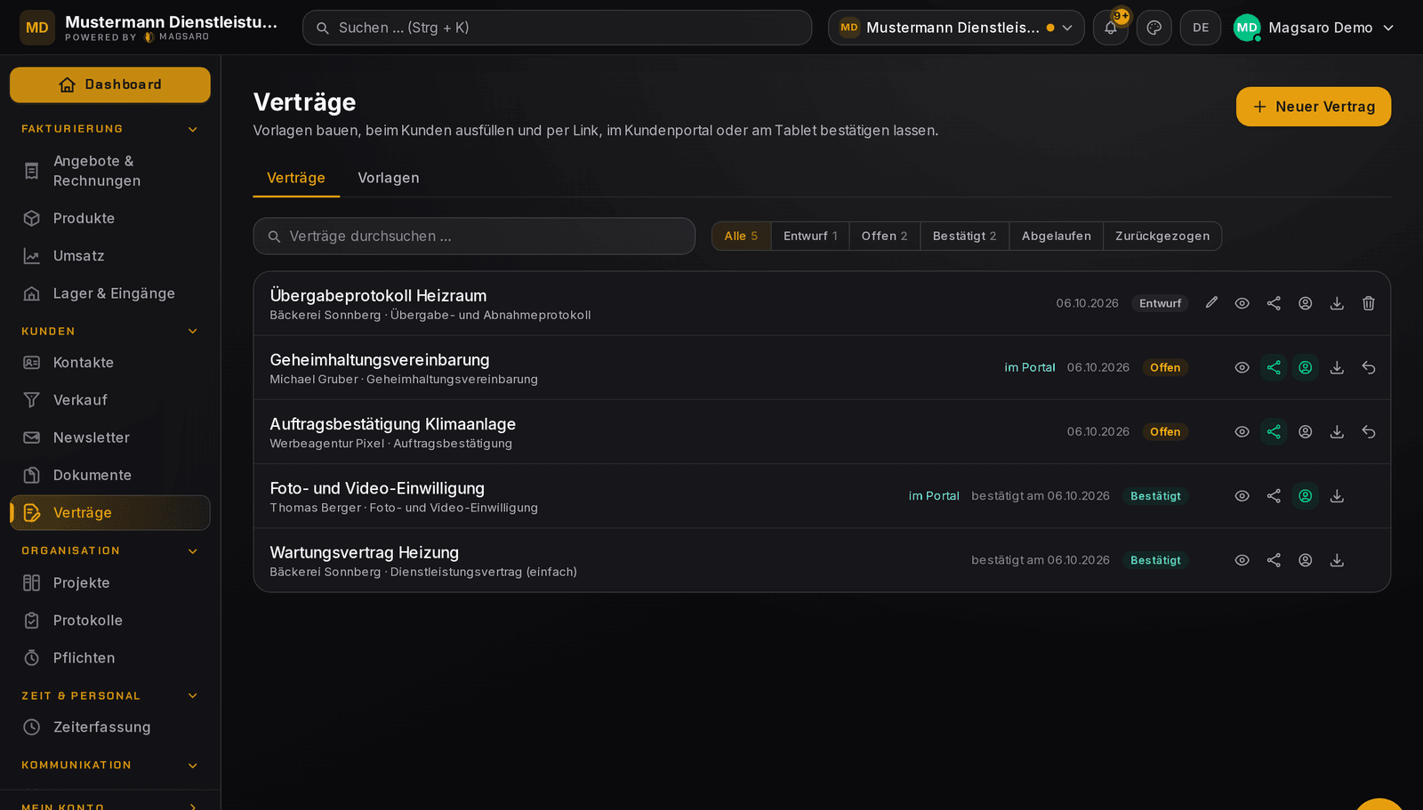Open Lager & Eingänge in sidebar
This screenshot has width=1423, height=810.
point(110,293)
